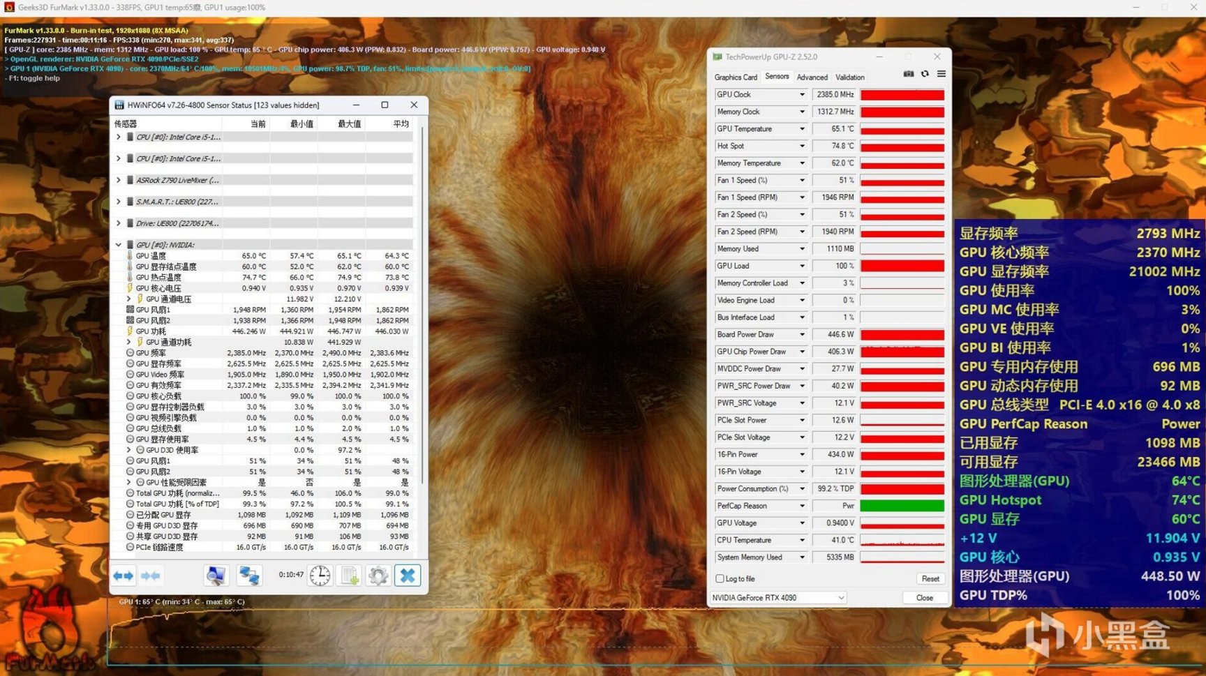Click the GPU 功耗 lightning icon
The height and width of the screenshot is (676, 1206).
pos(130,331)
